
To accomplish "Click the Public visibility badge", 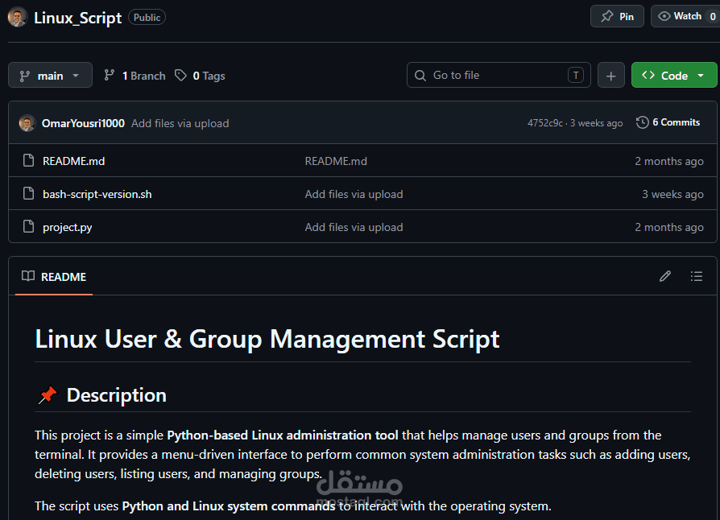I will coord(147,18).
